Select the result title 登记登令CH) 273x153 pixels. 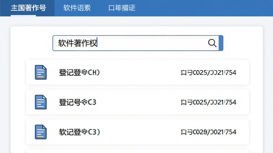pos(79,73)
